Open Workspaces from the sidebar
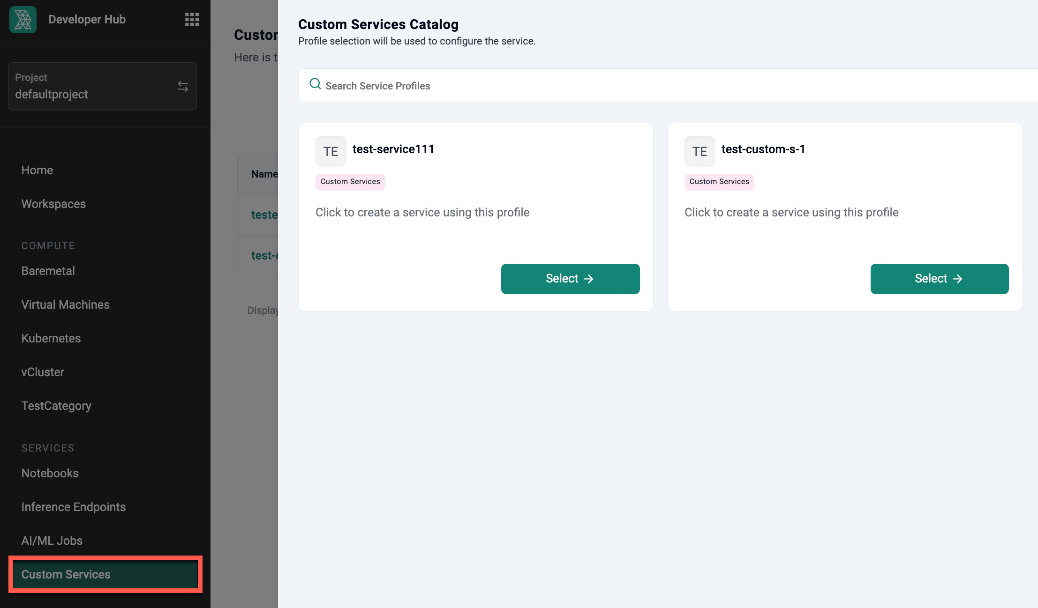 (x=53, y=204)
